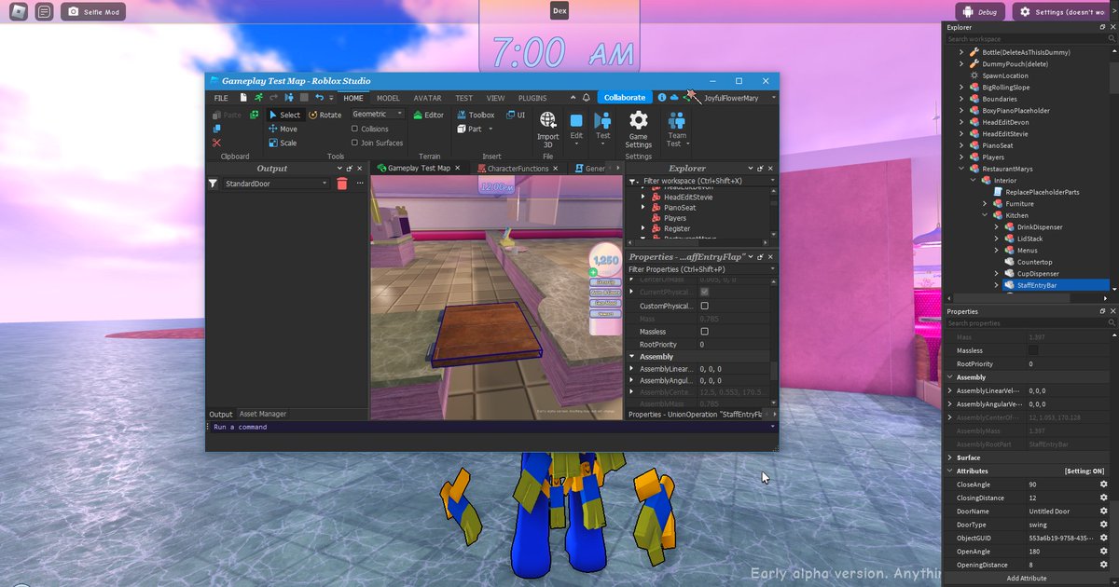
Task: Click the Dex button at top
Action: 559,11
